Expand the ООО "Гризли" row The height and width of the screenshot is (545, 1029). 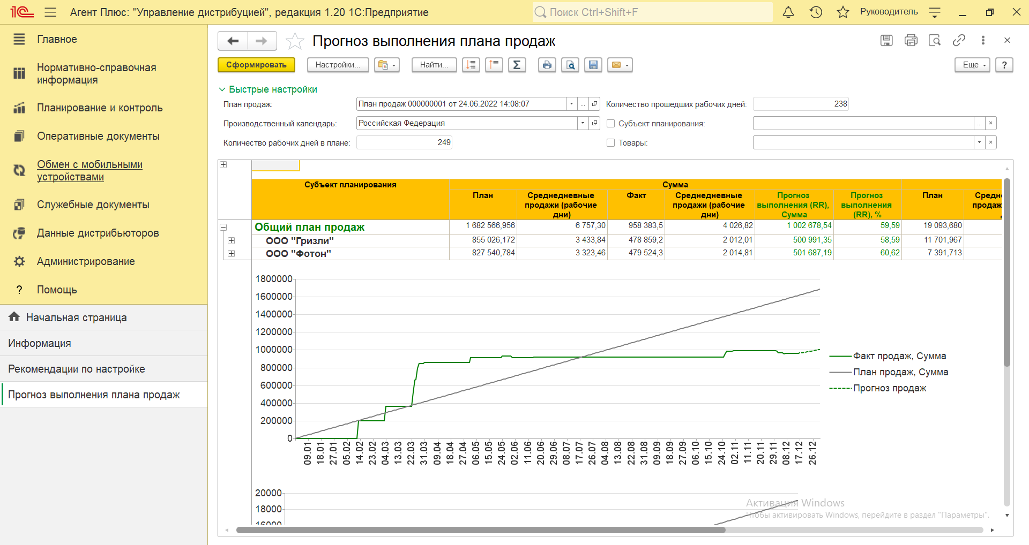tap(232, 240)
